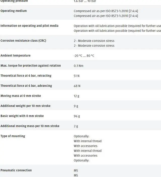Select Max. torque for protection against rotation

pos(30,66)
